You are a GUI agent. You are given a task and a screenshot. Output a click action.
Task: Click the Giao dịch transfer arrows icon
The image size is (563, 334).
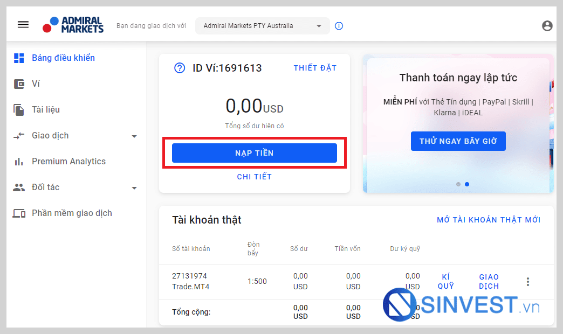tap(19, 136)
